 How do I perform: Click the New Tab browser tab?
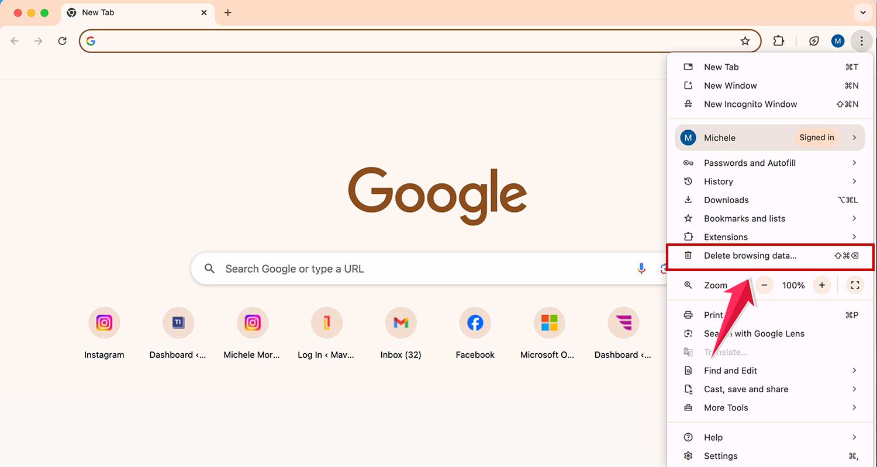tap(117, 12)
